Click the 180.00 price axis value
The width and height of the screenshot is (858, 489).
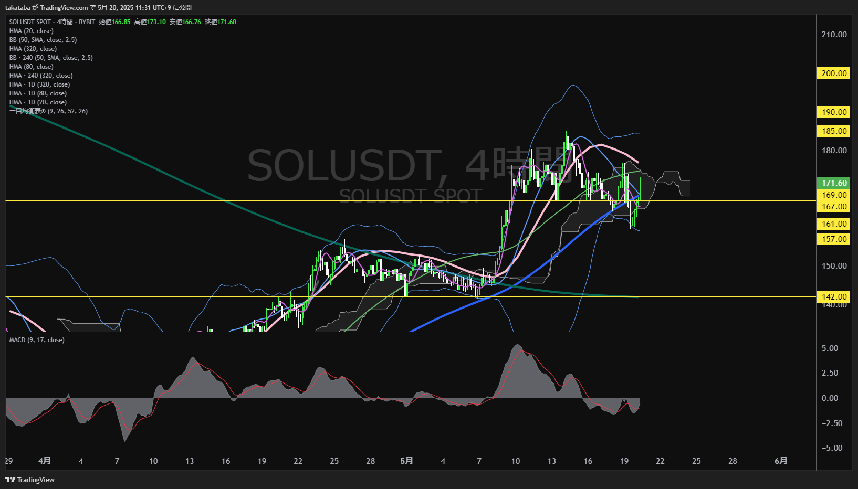pyautogui.click(x=834, y=151)
